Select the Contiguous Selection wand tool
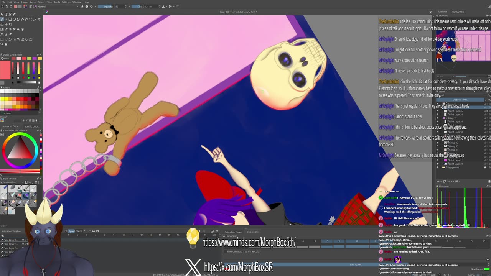491x276 pixels. (18, 39)
